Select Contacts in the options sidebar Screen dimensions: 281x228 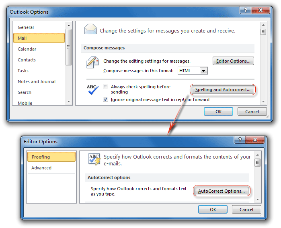click(x=27, y=60)
